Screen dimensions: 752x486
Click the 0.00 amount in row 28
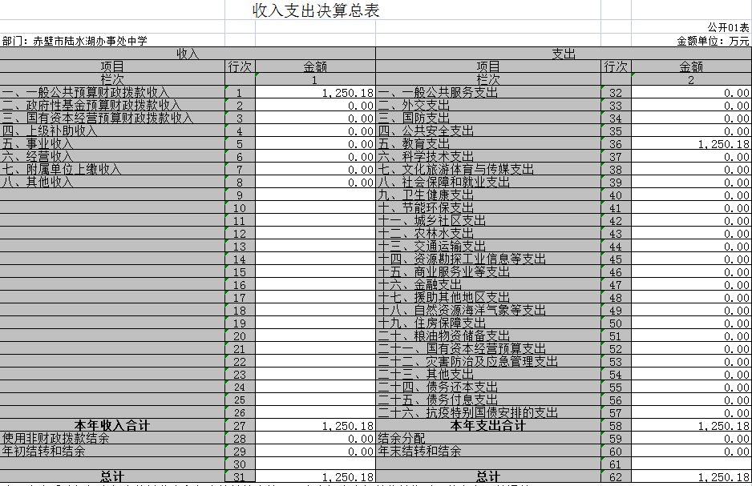[x=315, y=438]
